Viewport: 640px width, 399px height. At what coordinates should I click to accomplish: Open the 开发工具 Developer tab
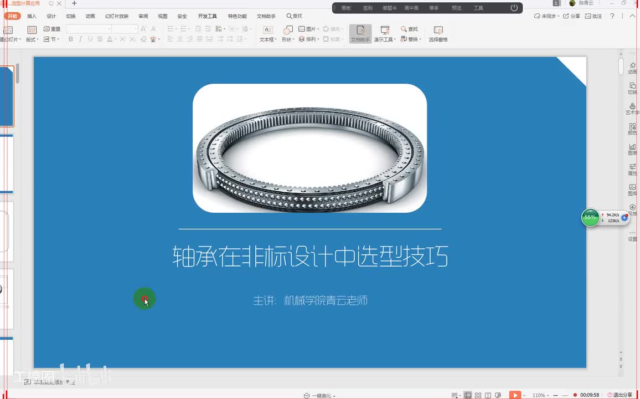click(x=208, y=16)
